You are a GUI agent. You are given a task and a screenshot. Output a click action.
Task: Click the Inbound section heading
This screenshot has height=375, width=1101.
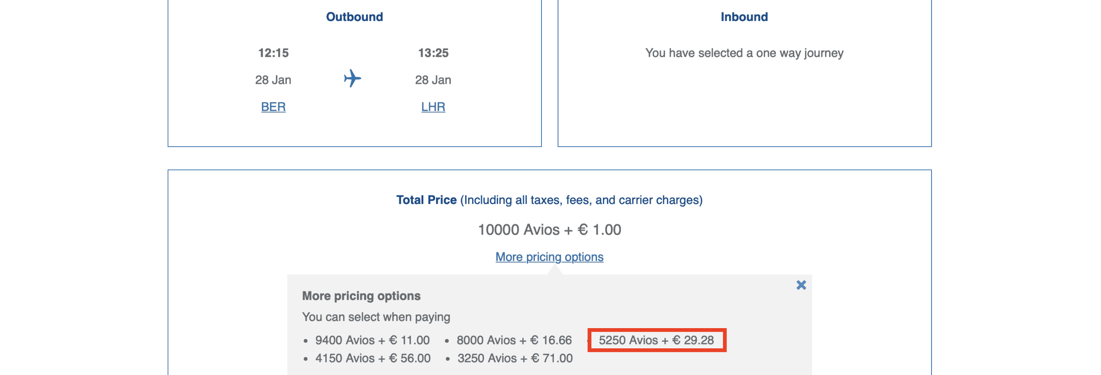tap(744, 17)
